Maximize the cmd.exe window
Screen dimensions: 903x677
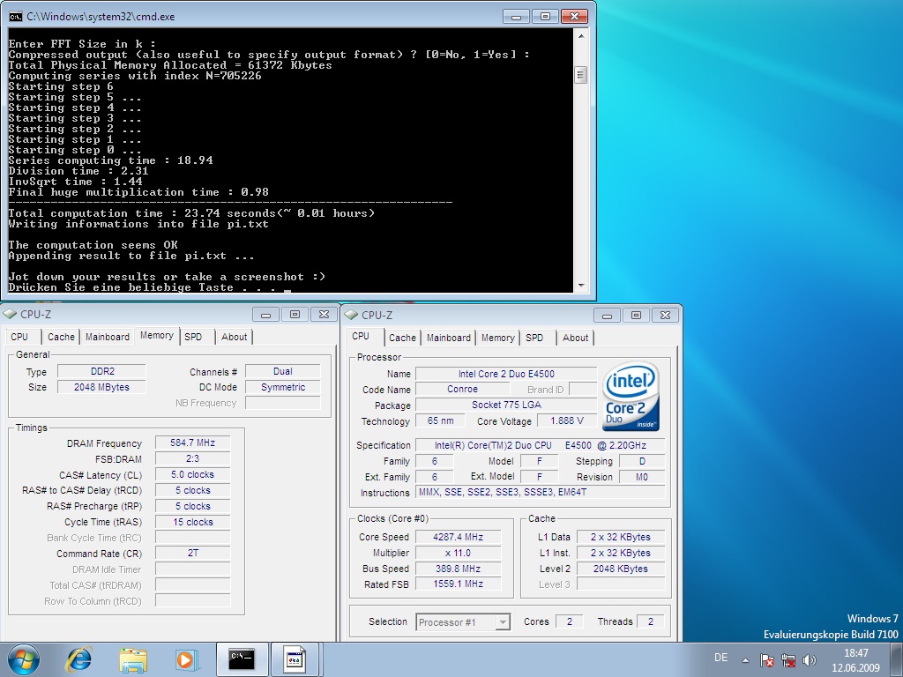click(x=545, y=17)
